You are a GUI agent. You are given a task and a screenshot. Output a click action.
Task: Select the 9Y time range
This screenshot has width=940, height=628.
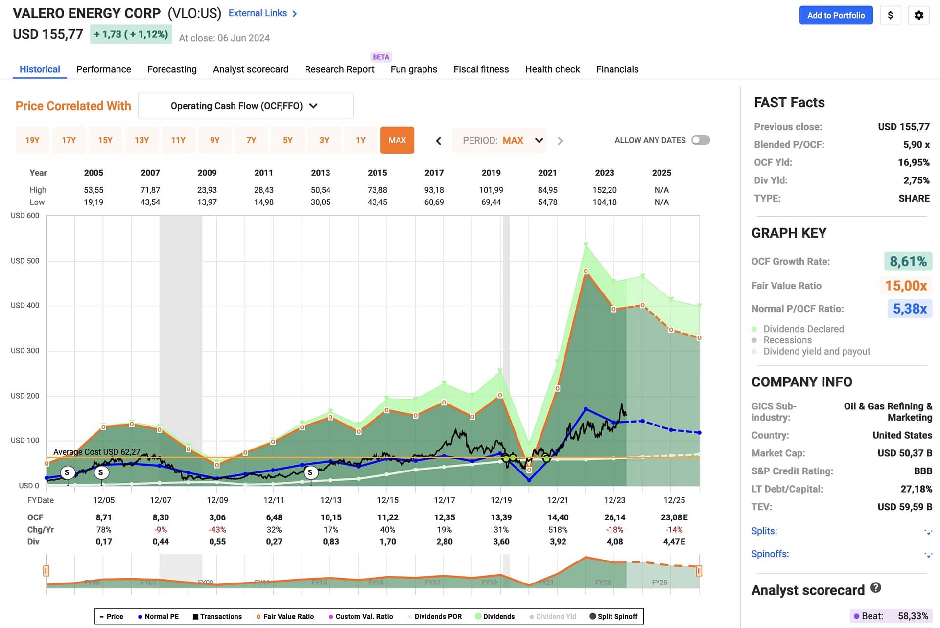[x=215, y=140]
